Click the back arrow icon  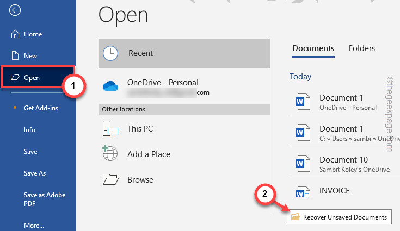[x=15, y=10]
